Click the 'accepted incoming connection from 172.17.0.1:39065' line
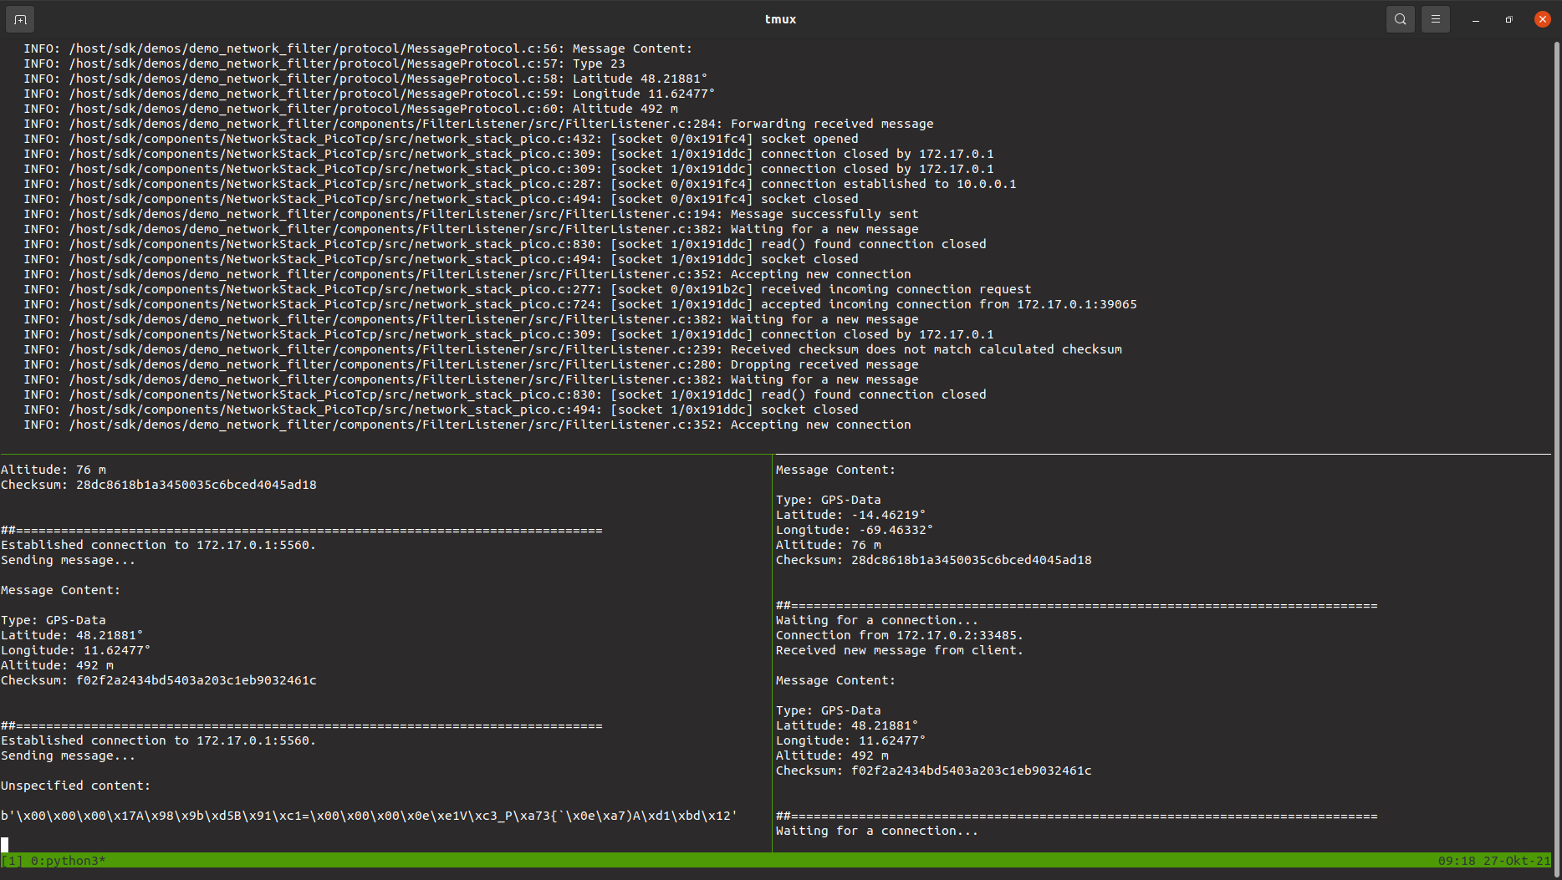This screenshot has width=1562, height=880. click(580, 304)
